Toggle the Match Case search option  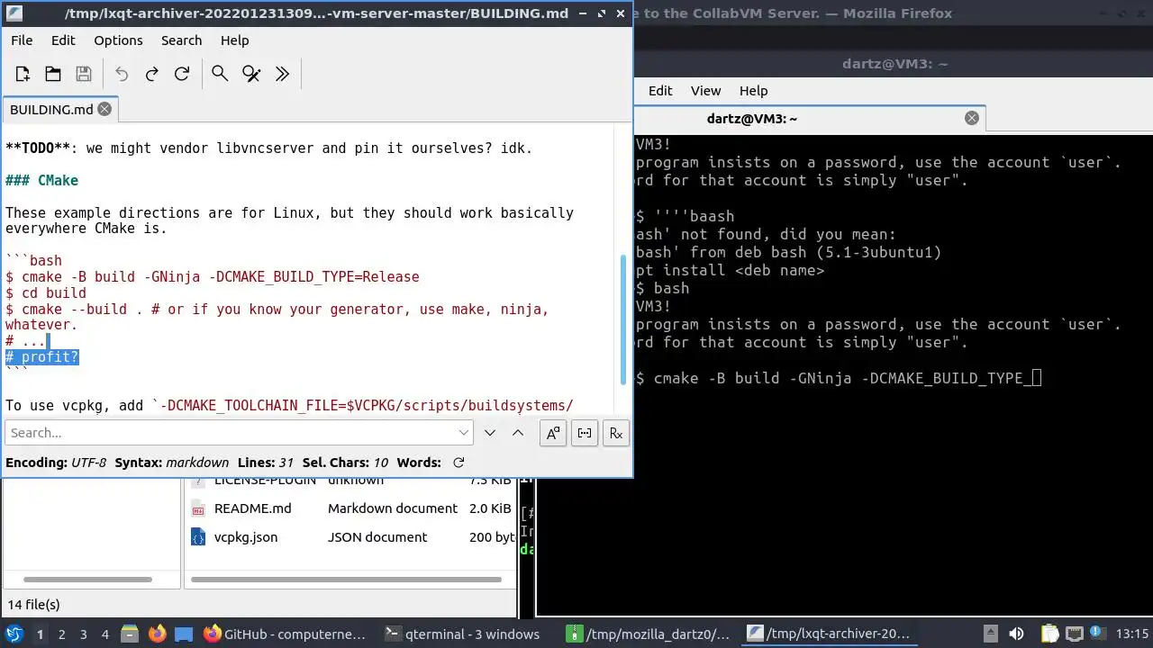553,433
